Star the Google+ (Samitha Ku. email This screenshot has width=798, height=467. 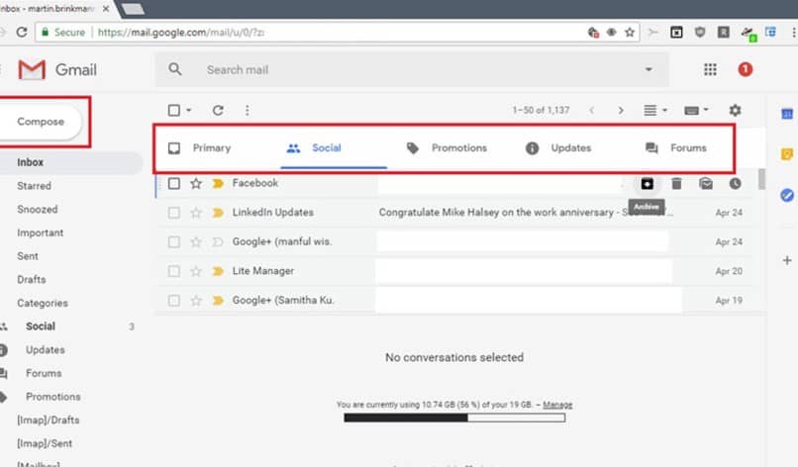pyautogui.click(x=196, y=301)
